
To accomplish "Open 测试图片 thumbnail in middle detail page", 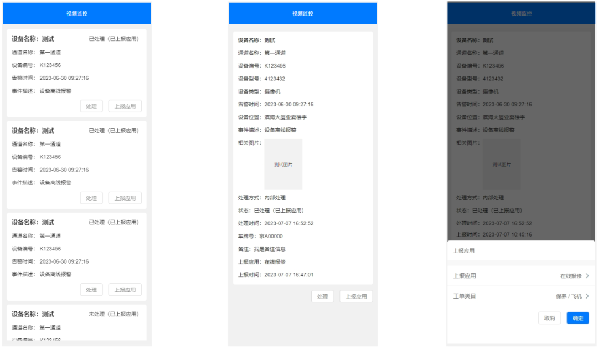I will (283, 165).
